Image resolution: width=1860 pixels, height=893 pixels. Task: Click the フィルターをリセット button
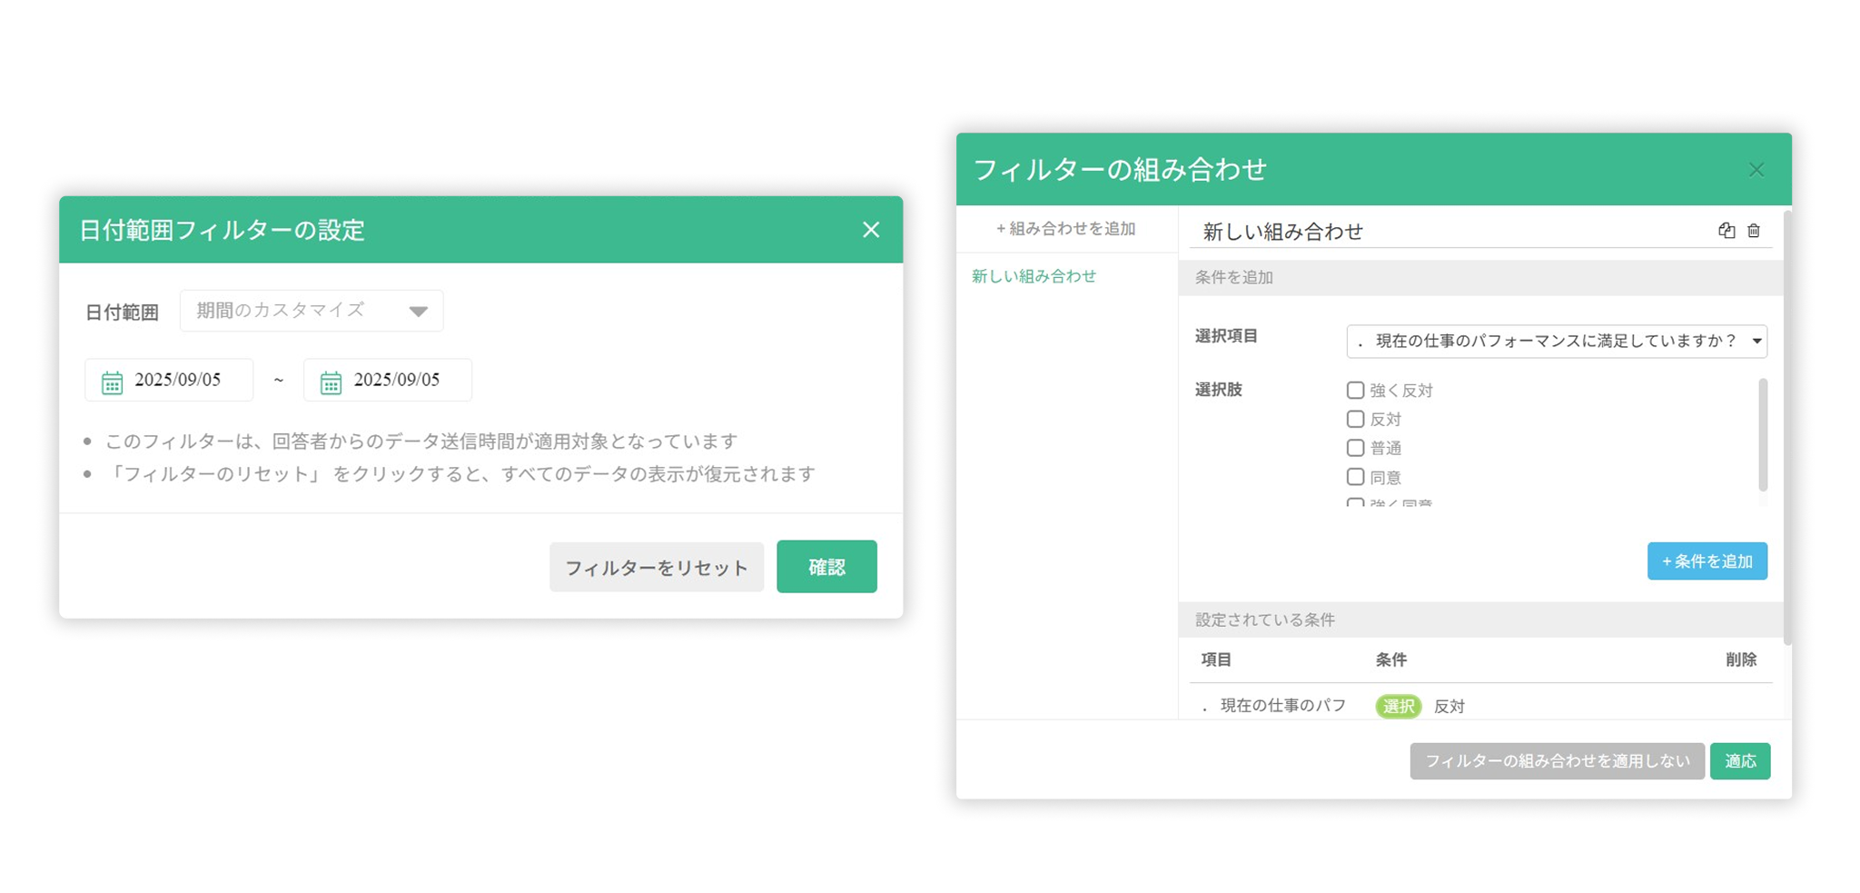coord(657,567)
